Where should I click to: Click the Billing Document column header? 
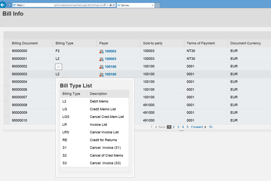click(x=25, y=43)
